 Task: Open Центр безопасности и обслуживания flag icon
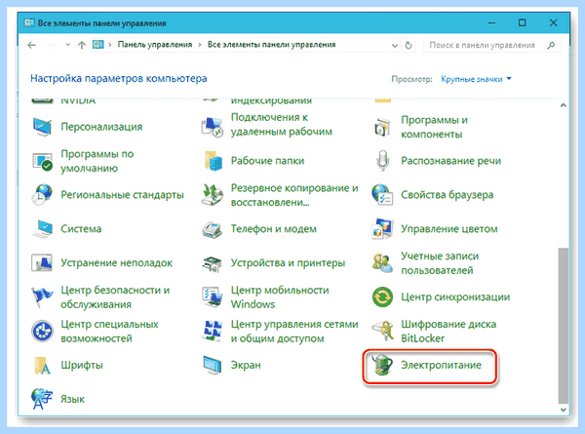click(42, 297)
